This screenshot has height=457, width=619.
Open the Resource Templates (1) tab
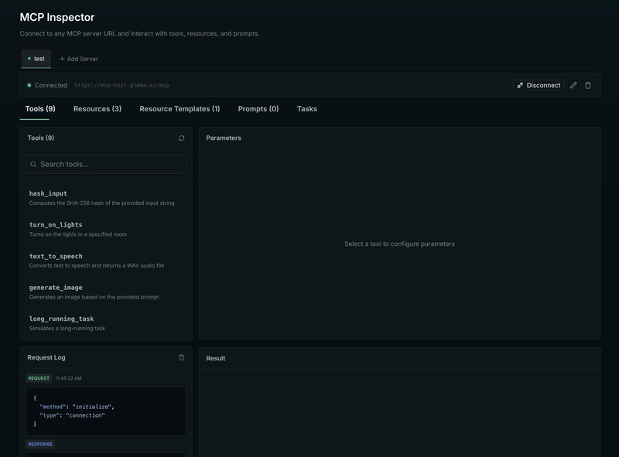pos(180,109)
